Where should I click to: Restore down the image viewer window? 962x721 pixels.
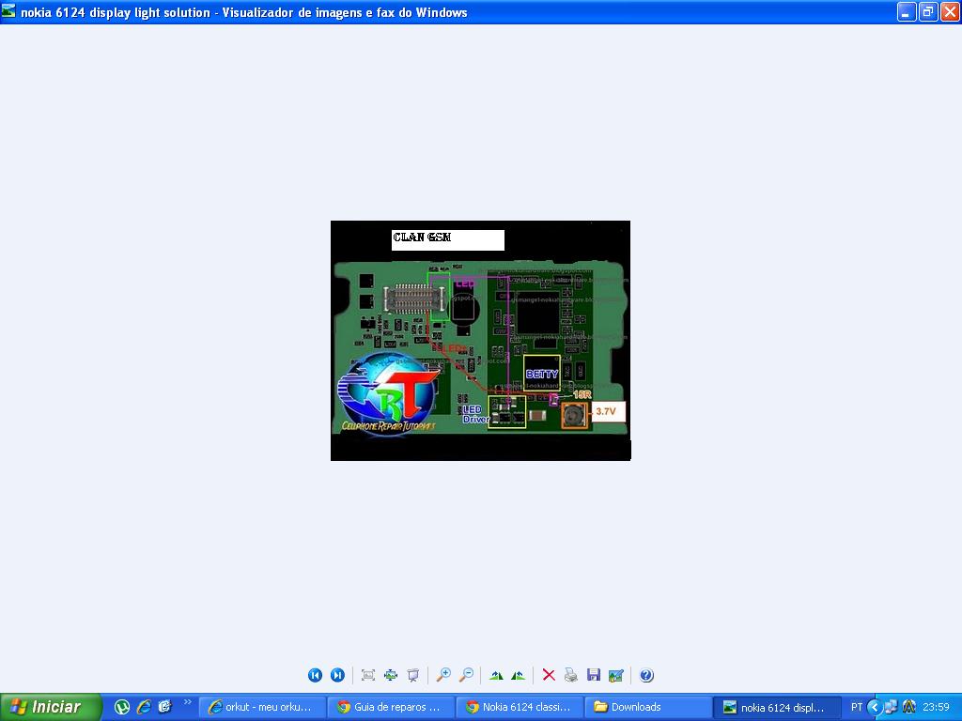click(927, 11)
